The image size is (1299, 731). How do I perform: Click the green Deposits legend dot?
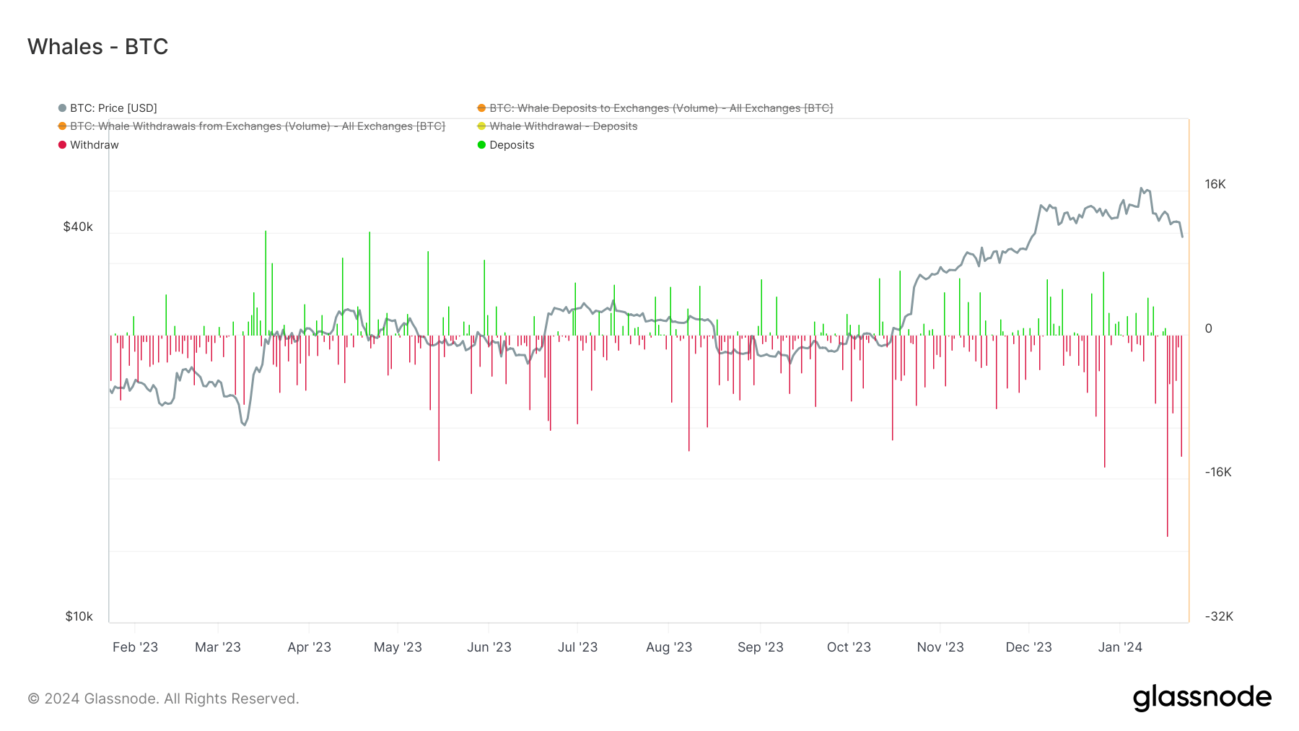(480, 144)
